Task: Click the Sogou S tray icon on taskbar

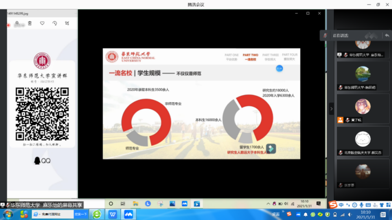Action: (289, 214)
